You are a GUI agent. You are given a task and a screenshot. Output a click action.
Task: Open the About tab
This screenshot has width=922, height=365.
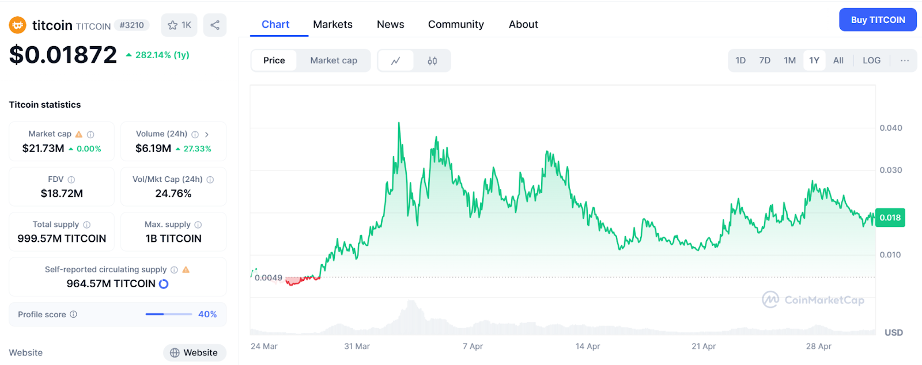tap(523, 24)
